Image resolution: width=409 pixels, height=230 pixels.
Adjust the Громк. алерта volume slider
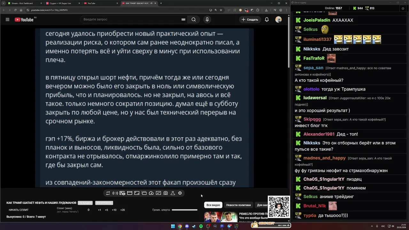click(x=184, y=210)
